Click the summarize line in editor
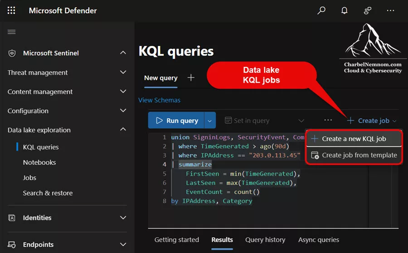 pos(191,164)
